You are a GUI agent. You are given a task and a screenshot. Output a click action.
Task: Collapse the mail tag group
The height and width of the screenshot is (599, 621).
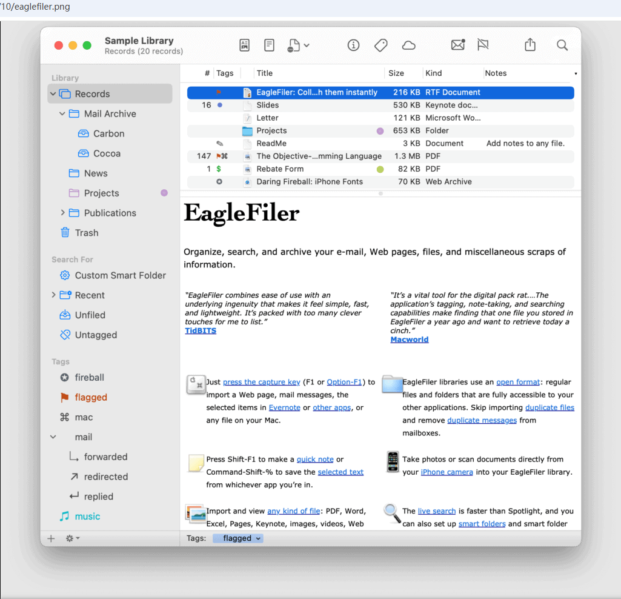coord(53,437)
